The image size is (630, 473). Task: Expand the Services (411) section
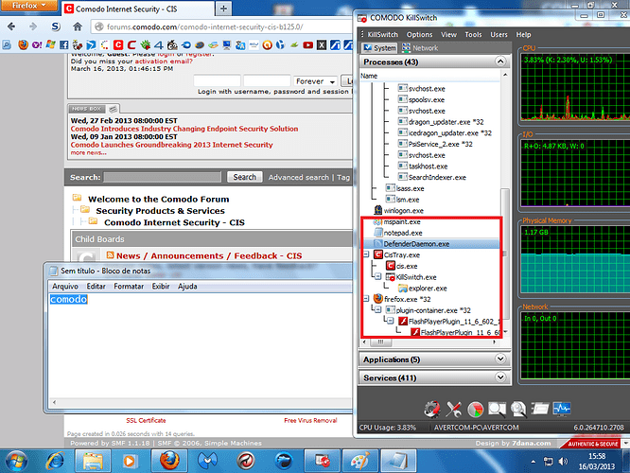[x=500, y=377]
